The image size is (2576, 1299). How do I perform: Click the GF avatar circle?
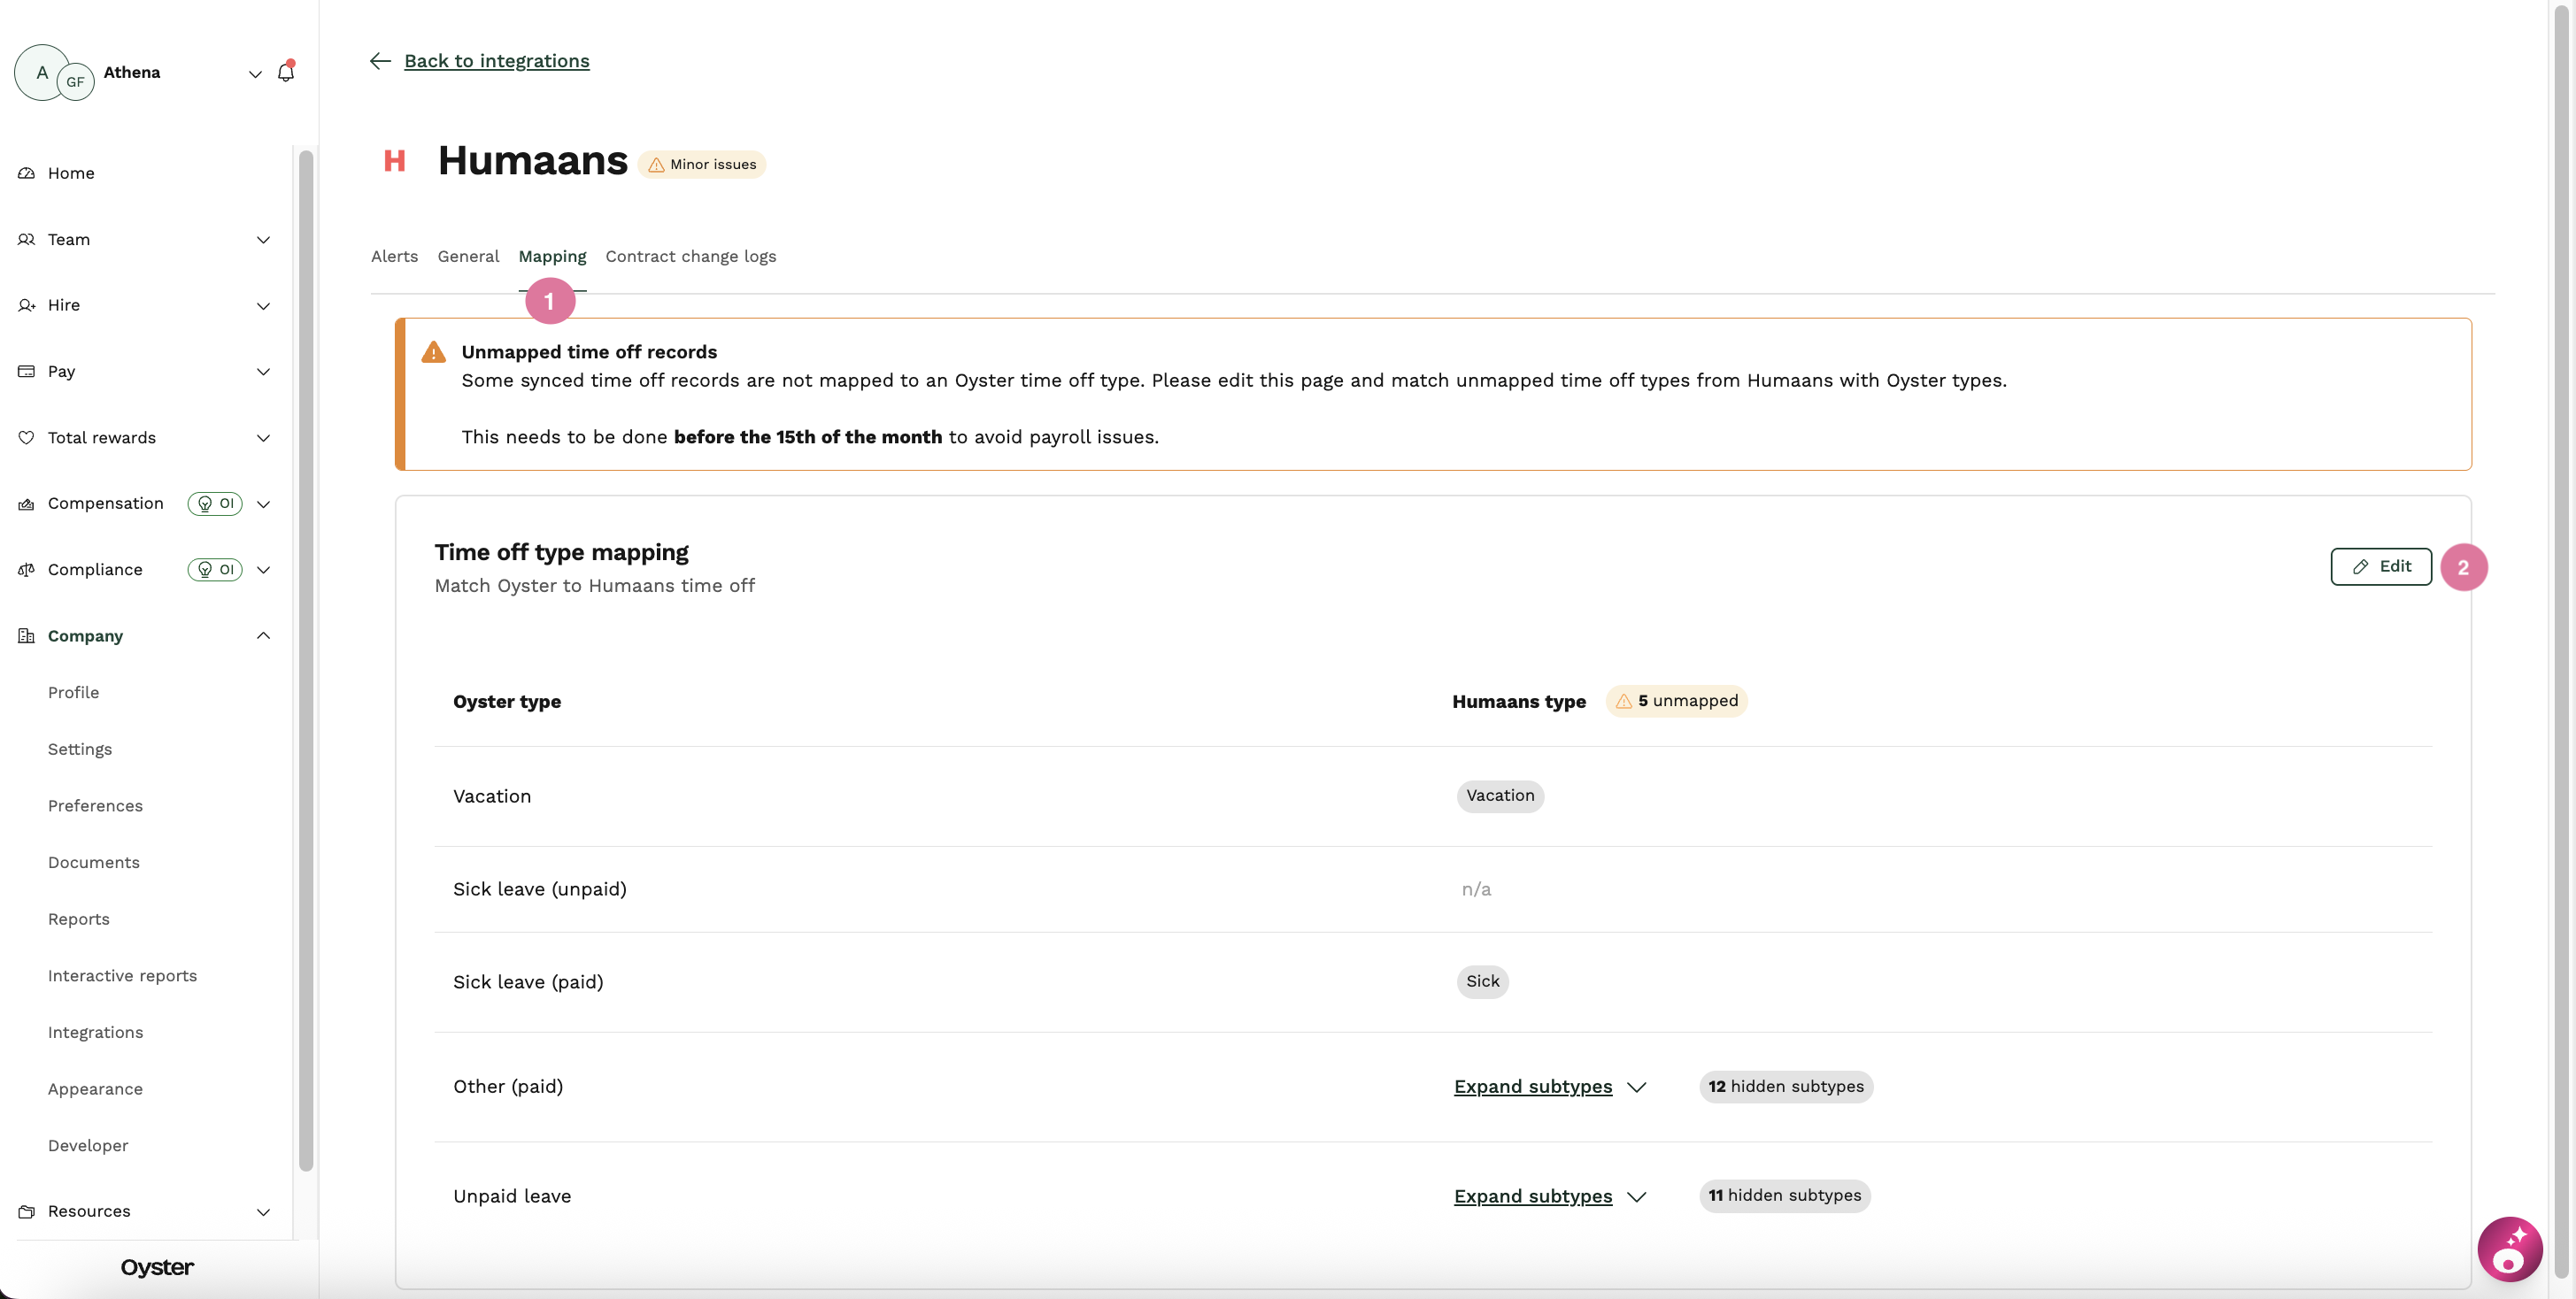(x=75, y=82)
